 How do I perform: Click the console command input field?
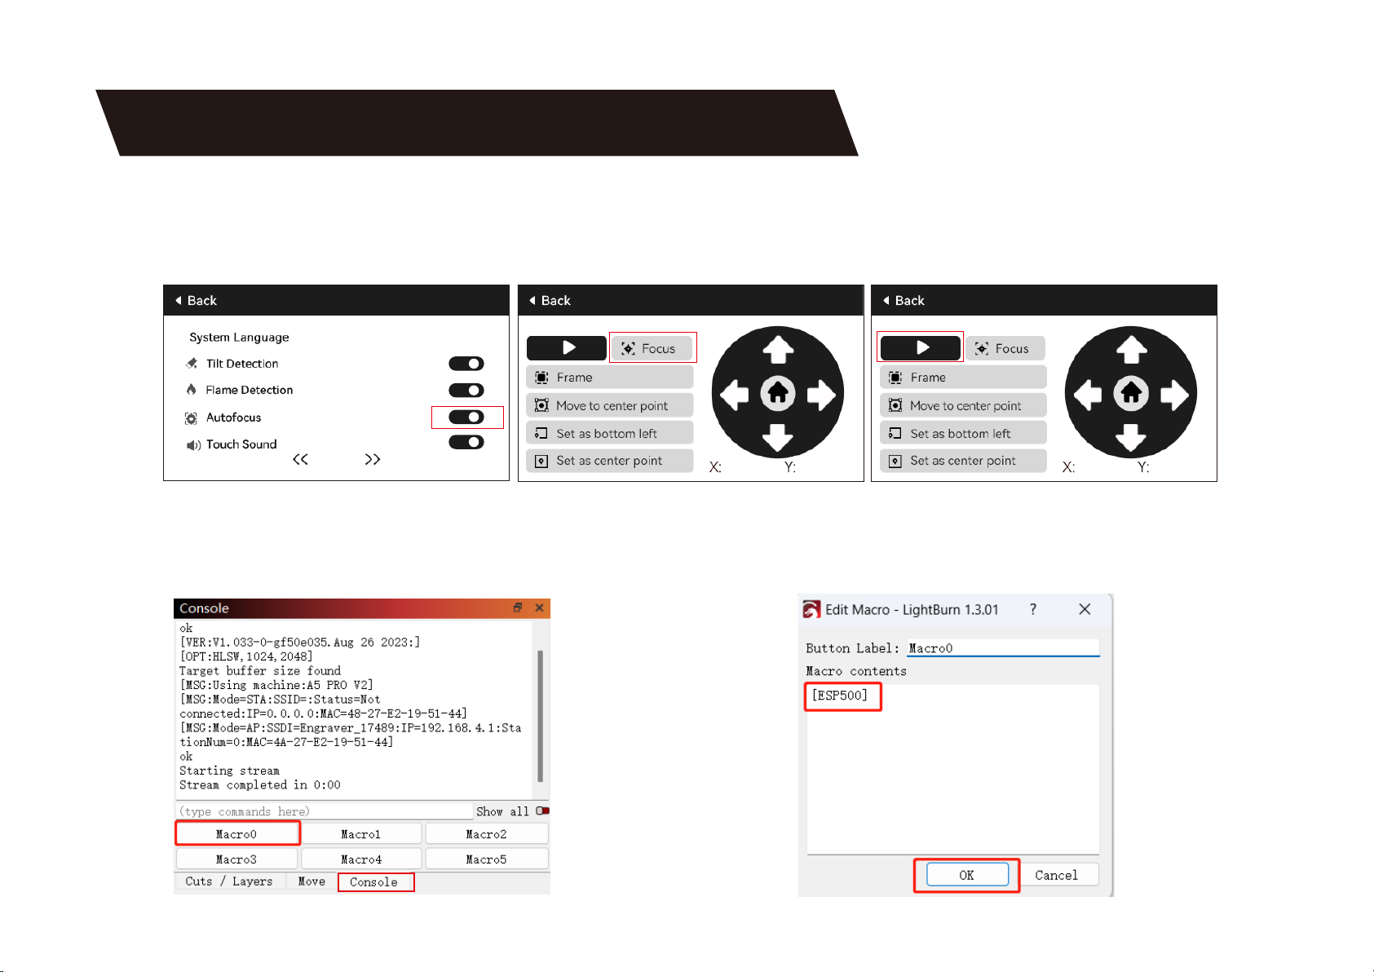(325, 811)
